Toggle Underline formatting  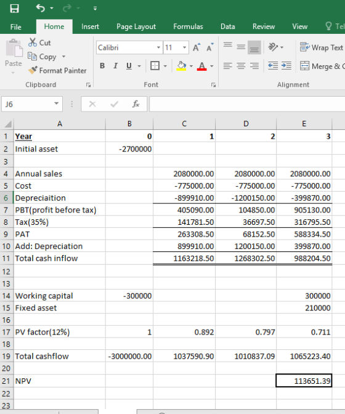(129, 66)
